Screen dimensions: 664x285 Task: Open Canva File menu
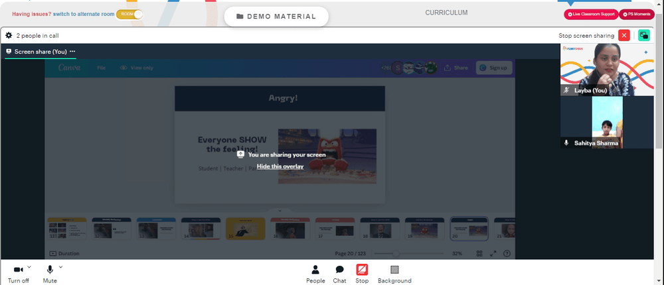(101, 68)
